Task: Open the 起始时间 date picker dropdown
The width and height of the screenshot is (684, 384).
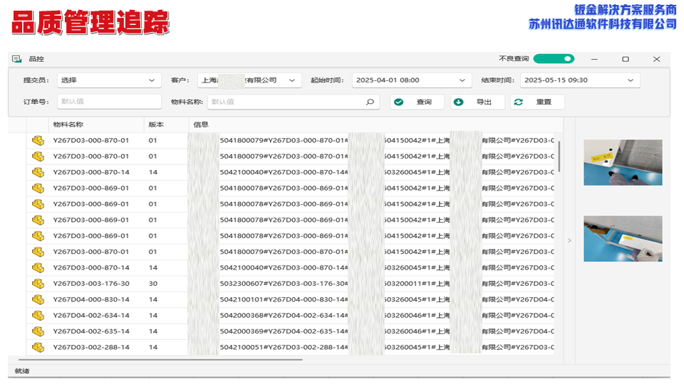Action: [x=412, y=80]
